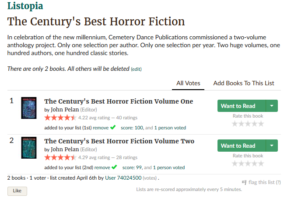Switch to All Votes tab
The image size is (284, 205).
click(188, 83)
